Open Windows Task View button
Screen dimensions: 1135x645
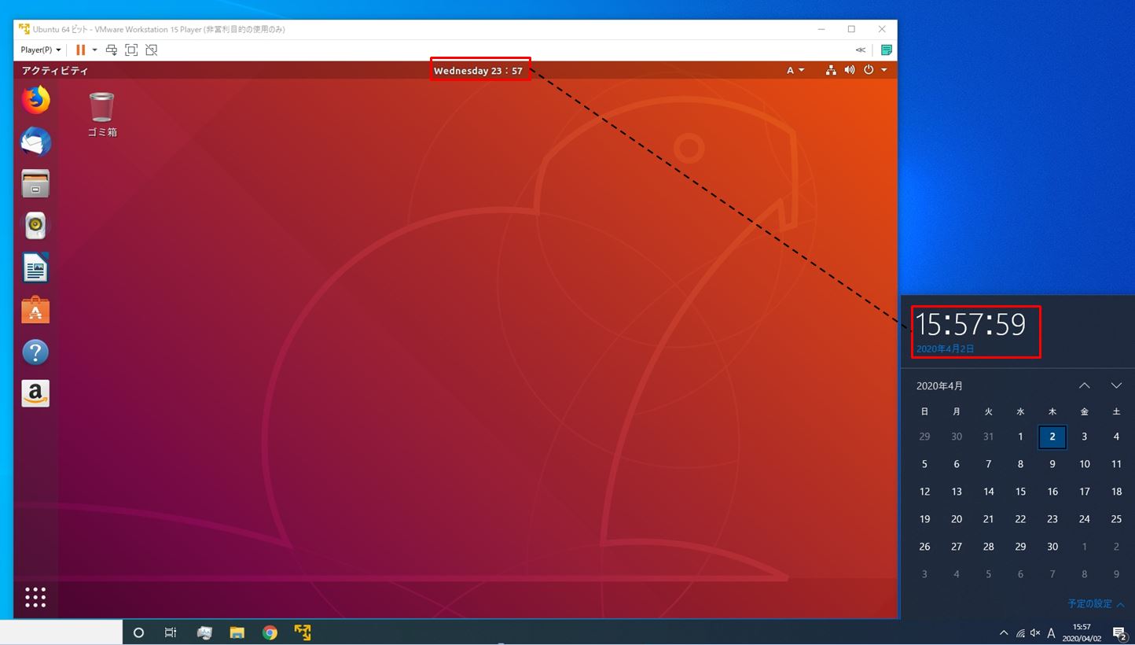pos(171,632)
